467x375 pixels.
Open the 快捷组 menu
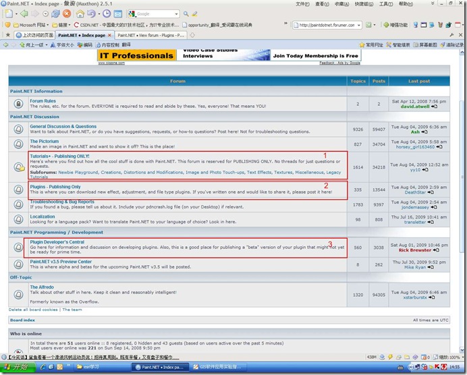coord(364,4)
